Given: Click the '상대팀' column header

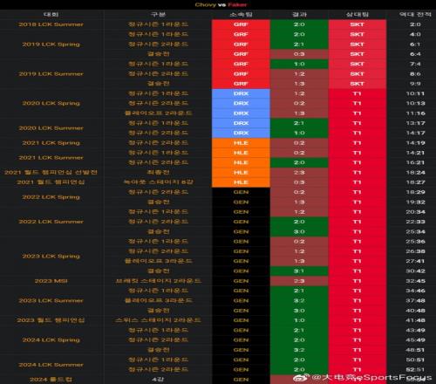Looking at the screenshot, I should coord(358,14).
